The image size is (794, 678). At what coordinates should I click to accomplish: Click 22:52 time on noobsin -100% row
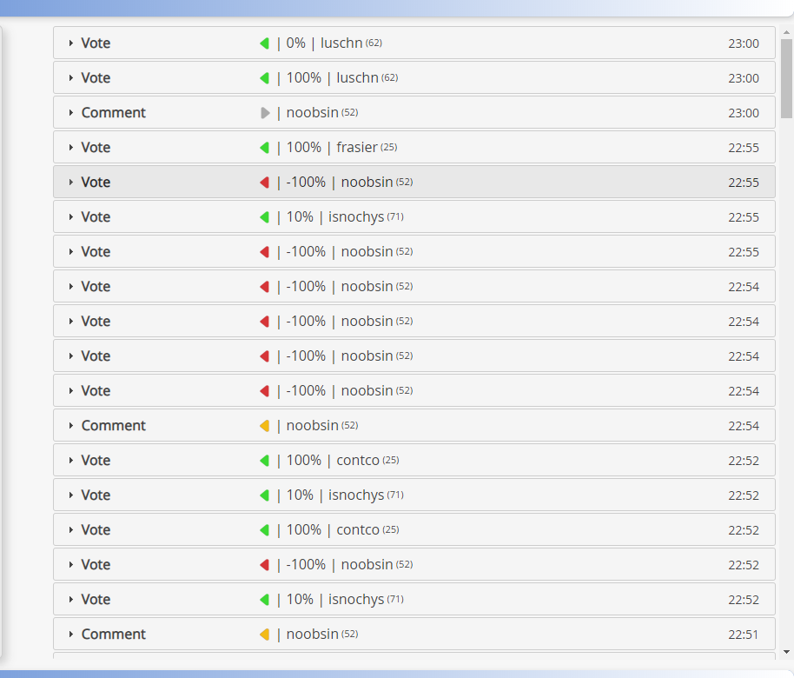[x=744, y=565]
